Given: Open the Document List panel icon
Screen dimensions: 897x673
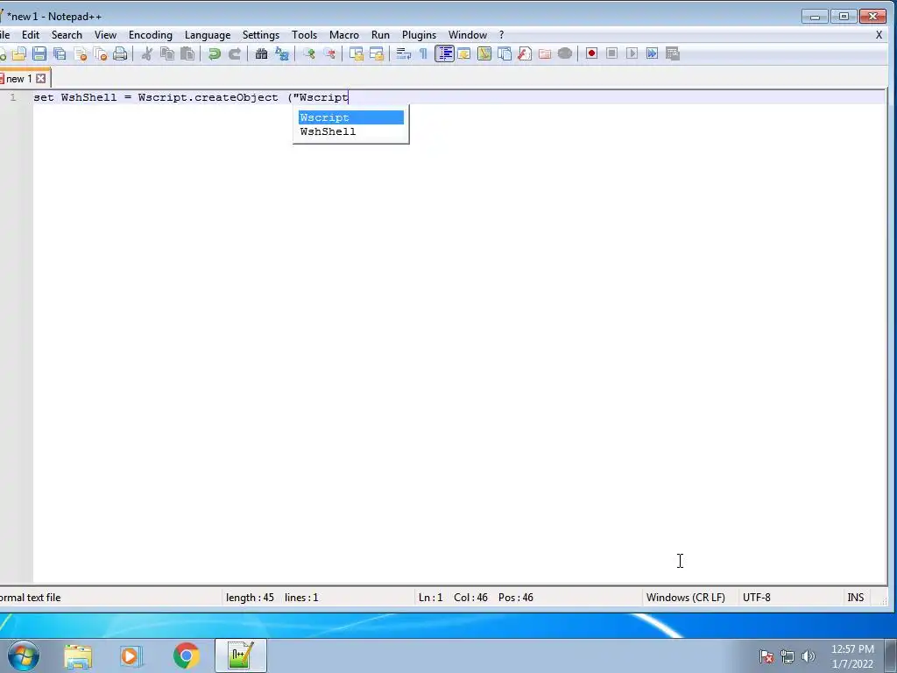Looking at the screenshot, I should click(505, 53).
